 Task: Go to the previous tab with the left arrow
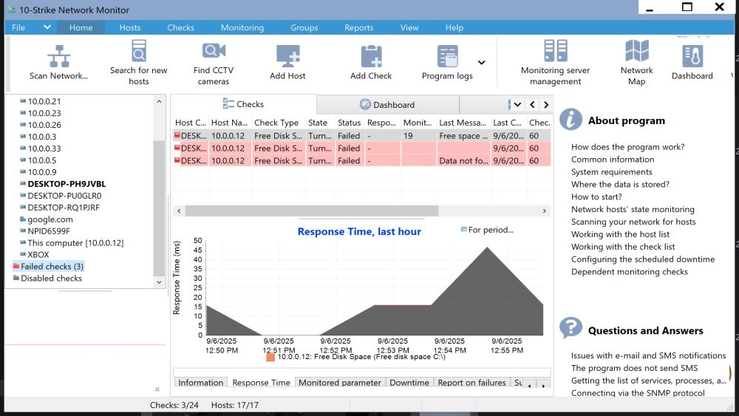coord(532,105)
